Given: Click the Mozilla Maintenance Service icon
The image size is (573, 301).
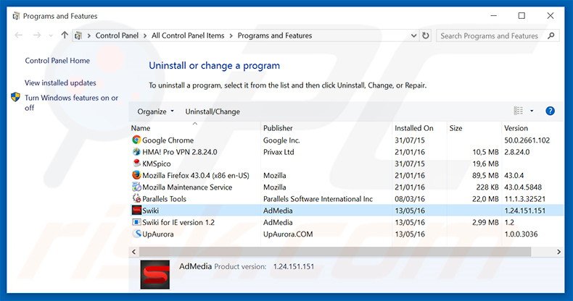Looking at the screenshot, I should tap(136, 187).
